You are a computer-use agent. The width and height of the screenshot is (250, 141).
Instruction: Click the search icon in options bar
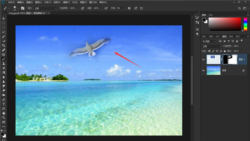(x=239, y=8)
